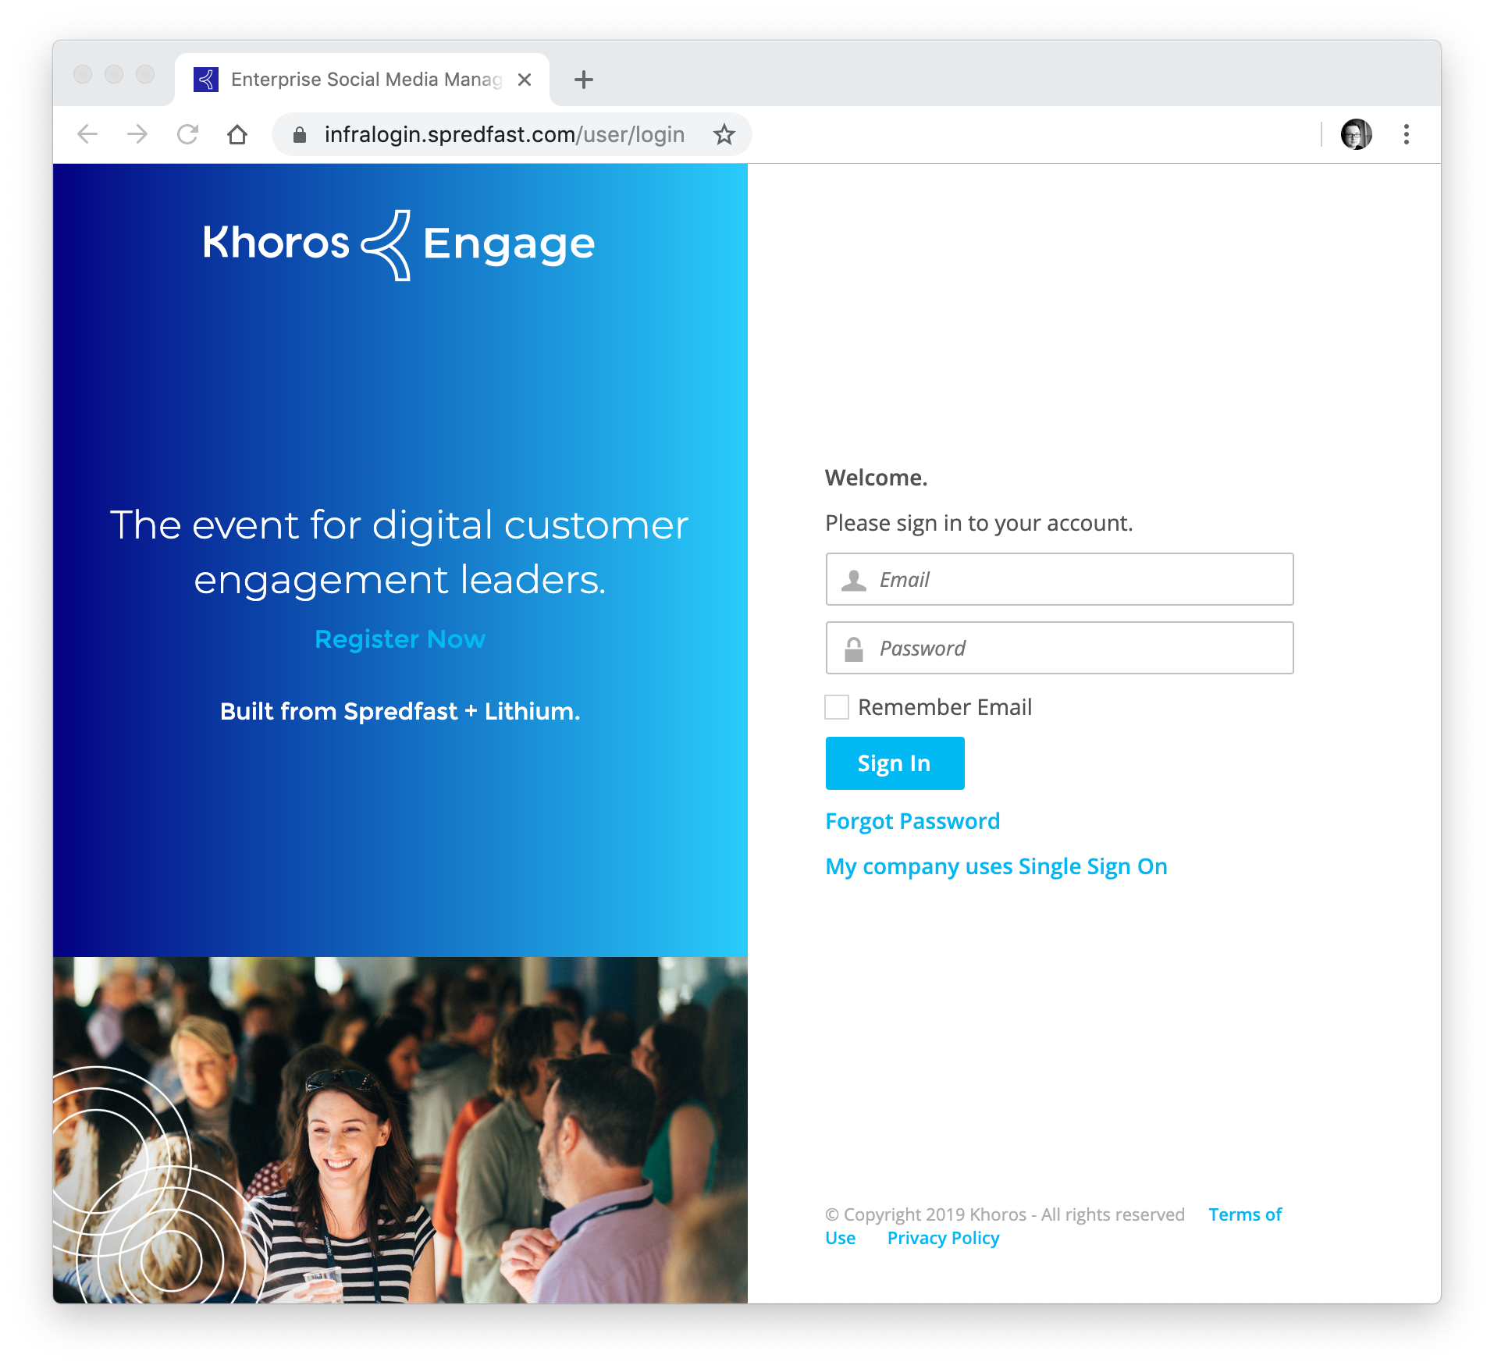Check the Remember Email checkbox

coord(837,707)
